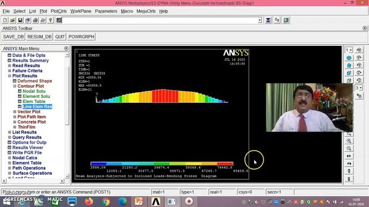This screenshot has height=207, width=369.
Task: Click the RESUM_DB button
Action: [x=39, y=37]
